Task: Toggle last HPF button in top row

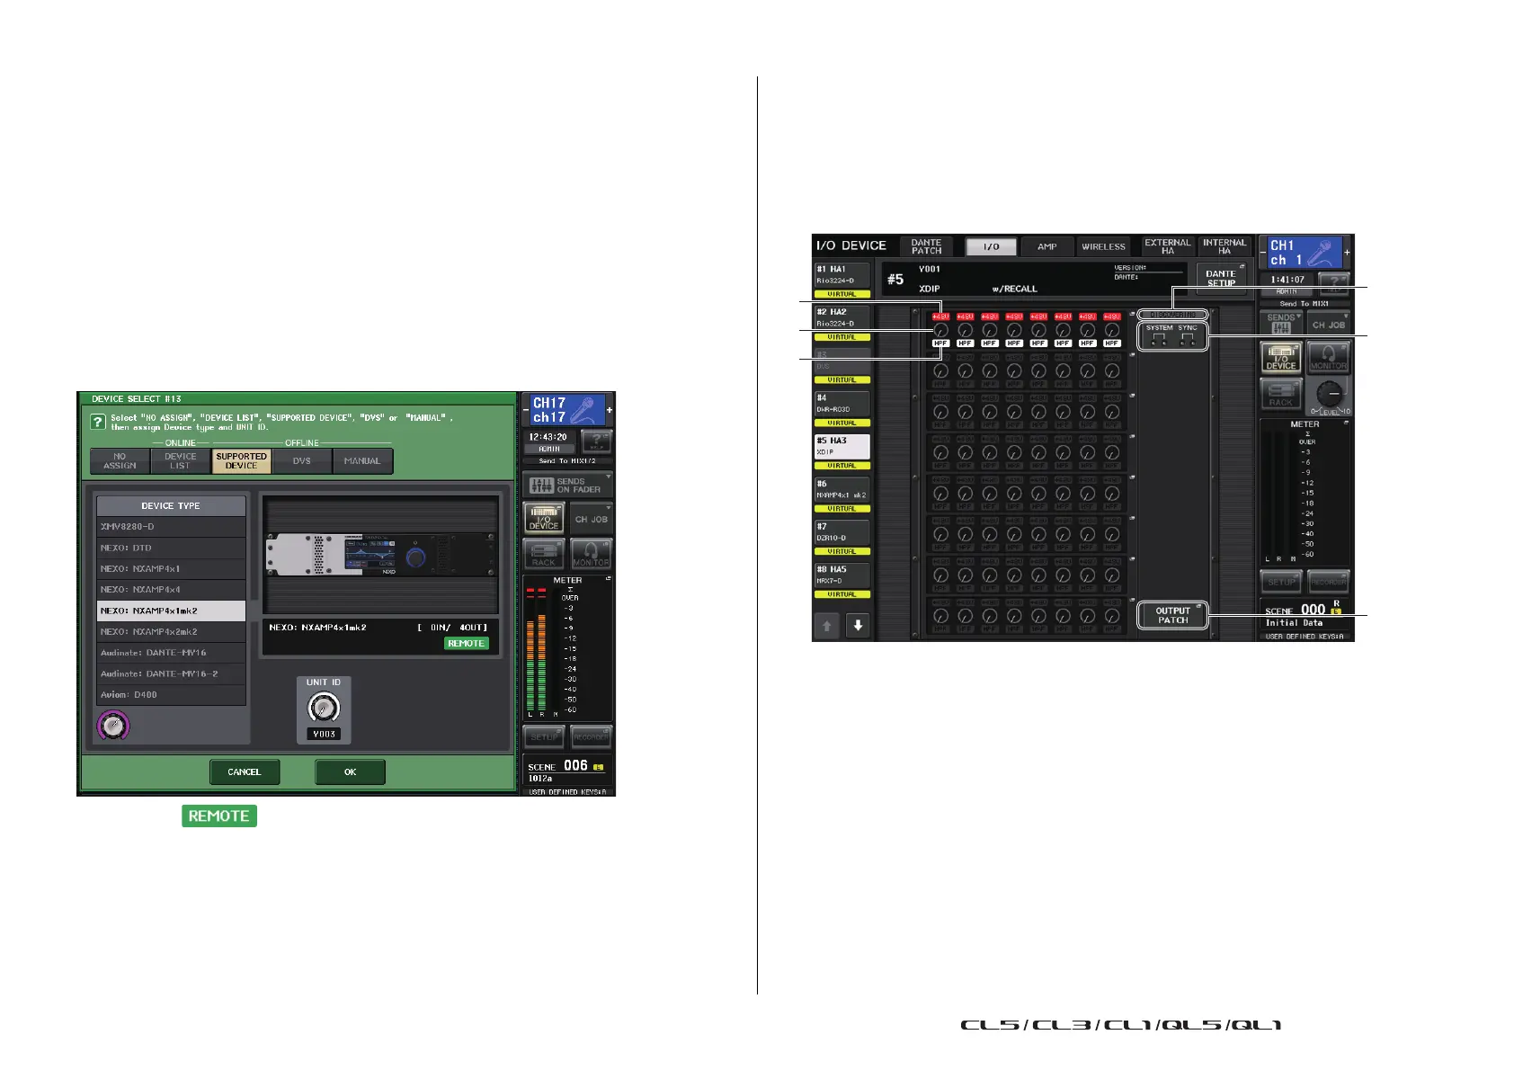Action: pos(1112,343)
